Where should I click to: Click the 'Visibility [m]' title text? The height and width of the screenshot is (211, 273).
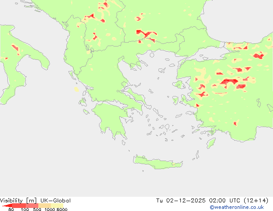pyautogui.click(x=18, y=201)
